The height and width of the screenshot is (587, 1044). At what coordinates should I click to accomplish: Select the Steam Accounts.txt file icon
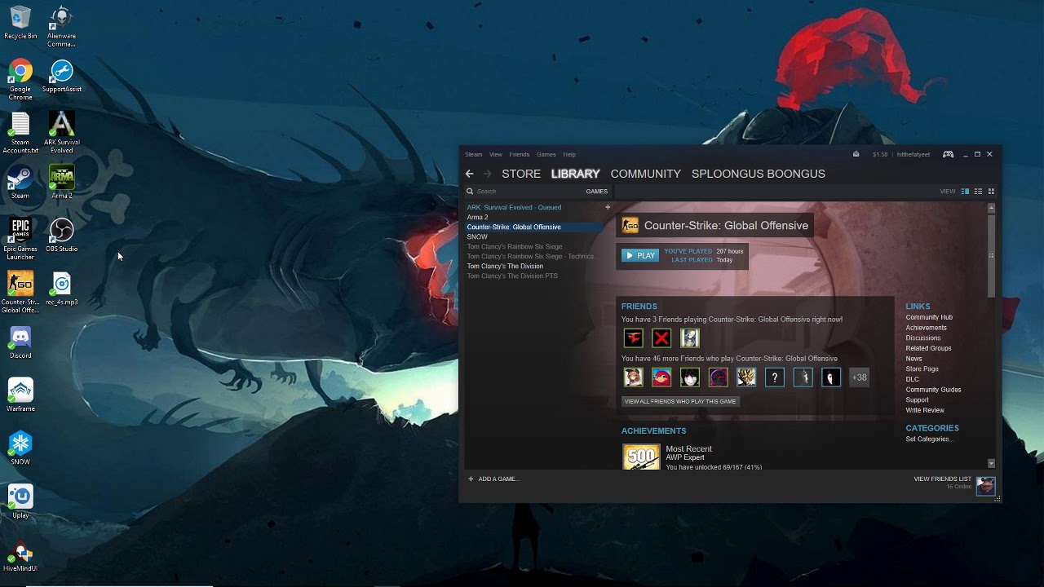pos(20,133)
